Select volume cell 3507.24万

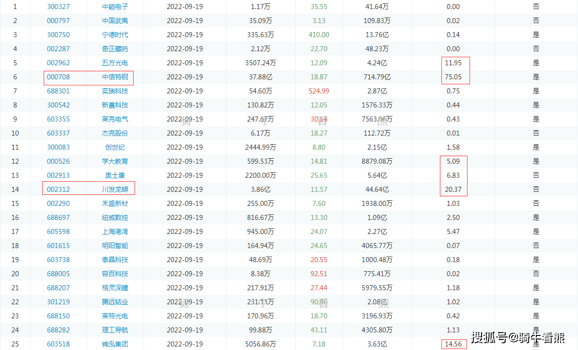[261, 63]
